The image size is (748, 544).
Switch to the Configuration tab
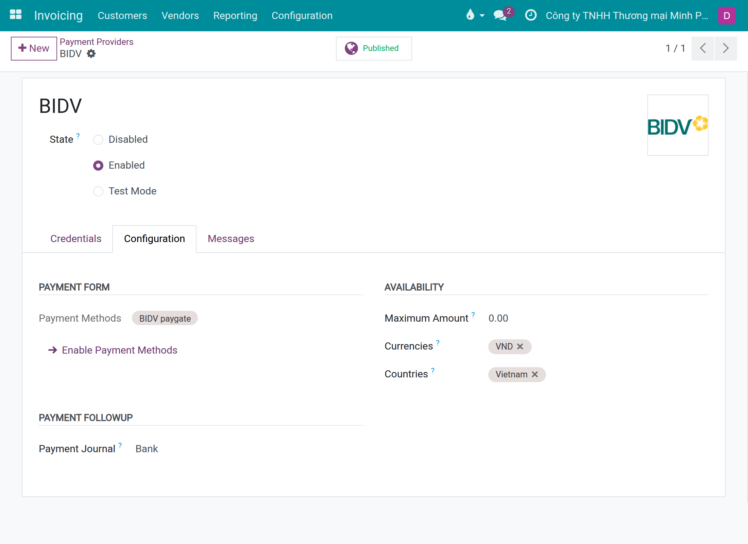coord(154,239)
